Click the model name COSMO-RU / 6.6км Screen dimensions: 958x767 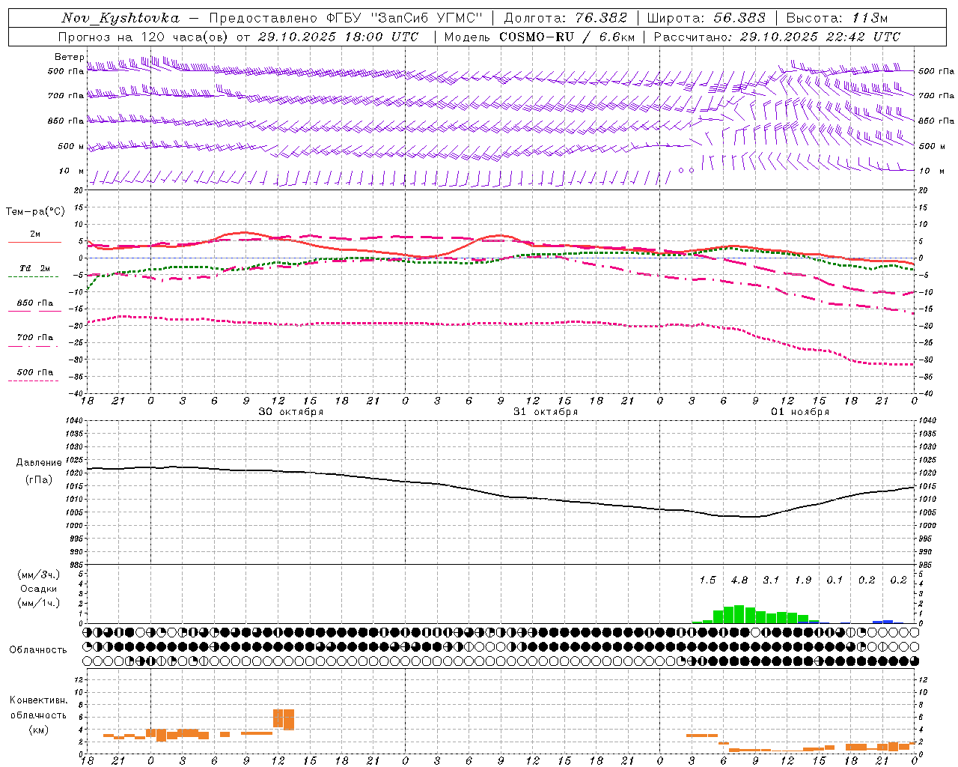tap(567, 37)
